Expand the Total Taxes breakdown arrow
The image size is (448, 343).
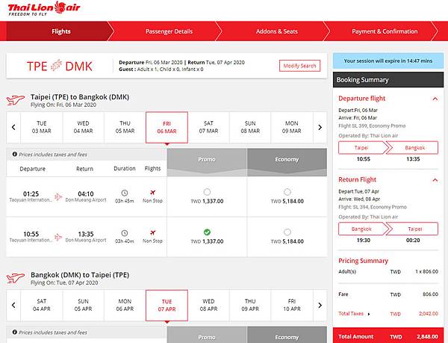point(369,314)
